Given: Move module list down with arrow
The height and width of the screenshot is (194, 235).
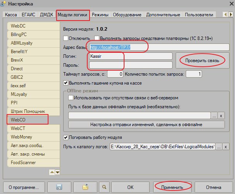Looking at the screenshot, I should (57, 172).
